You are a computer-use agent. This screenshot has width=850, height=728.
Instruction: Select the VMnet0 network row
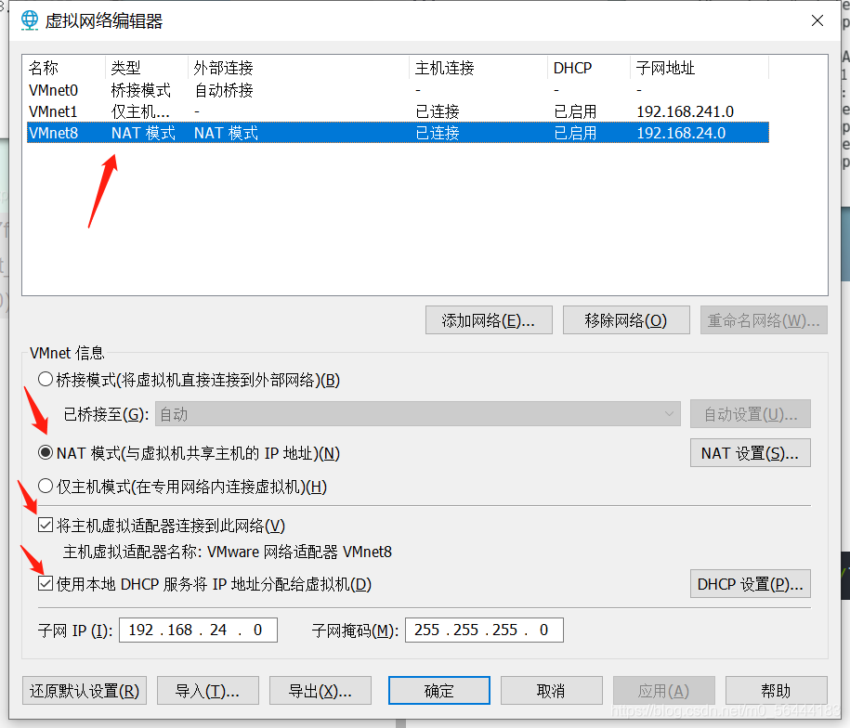[x=398, y=90]
